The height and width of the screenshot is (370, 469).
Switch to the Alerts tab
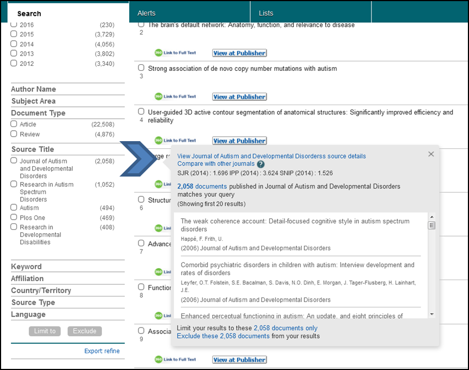146,13
